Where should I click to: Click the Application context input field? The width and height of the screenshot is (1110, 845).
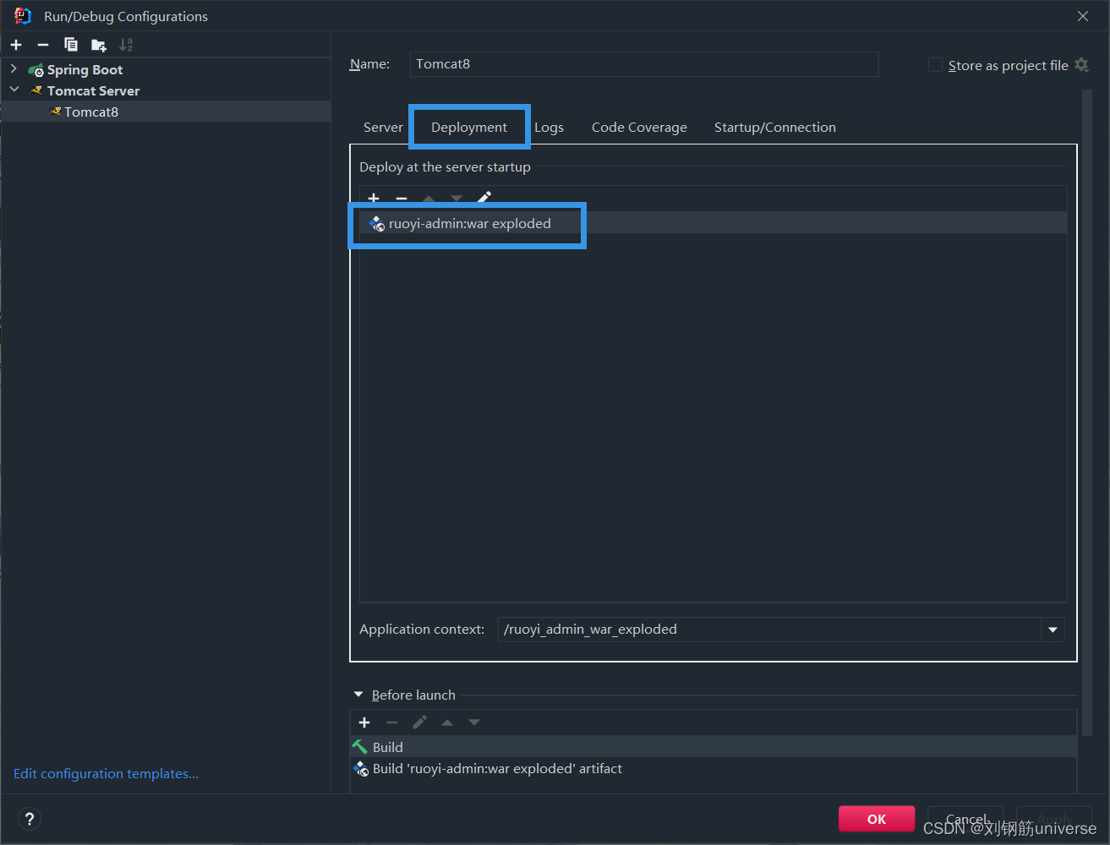click(x=769, y=630)
